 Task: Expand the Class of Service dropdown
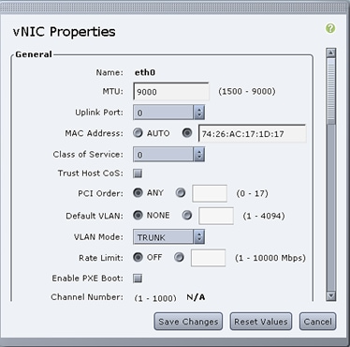[x=168, y=155]
